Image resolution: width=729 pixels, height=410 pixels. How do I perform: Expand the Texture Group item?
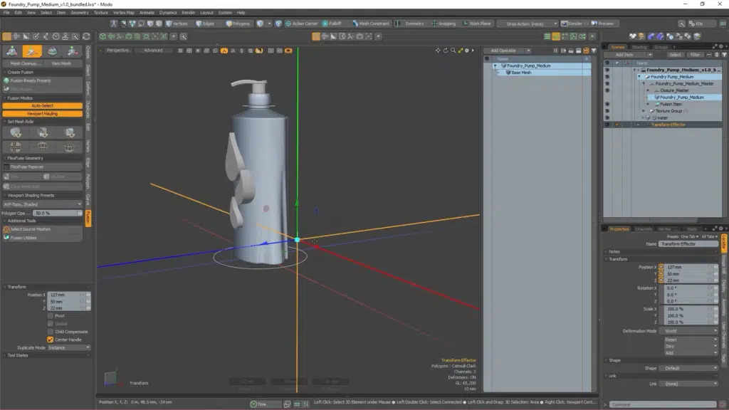[643, 111]
